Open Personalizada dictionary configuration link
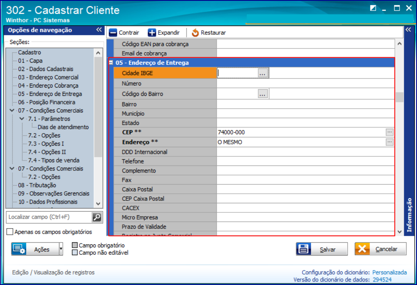 pos(389,272)
